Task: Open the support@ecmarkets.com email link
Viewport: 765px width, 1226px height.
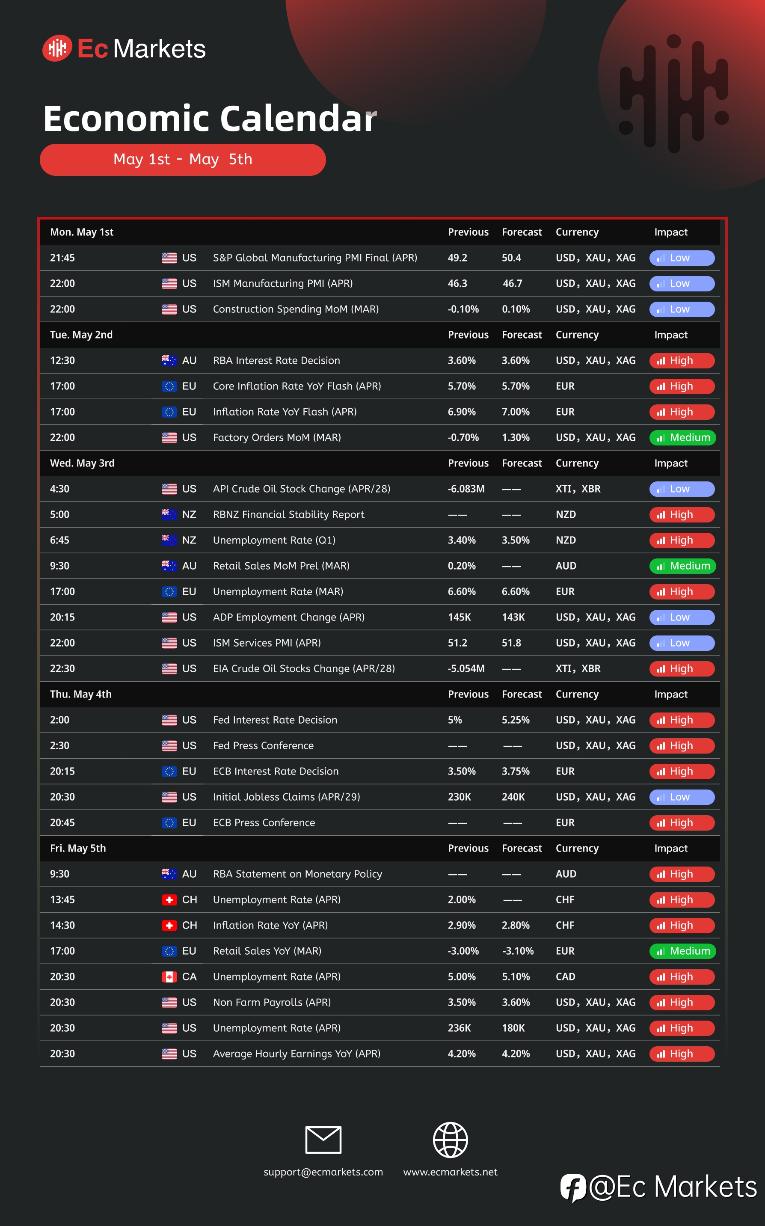Action: click(323, 1172)
